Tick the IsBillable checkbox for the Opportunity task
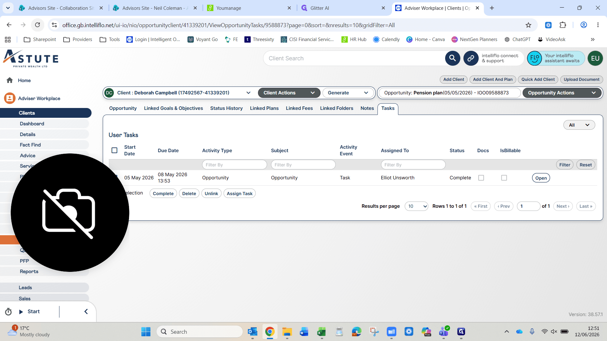The height and width of the screenshot is (341, 607). (504, 178)
